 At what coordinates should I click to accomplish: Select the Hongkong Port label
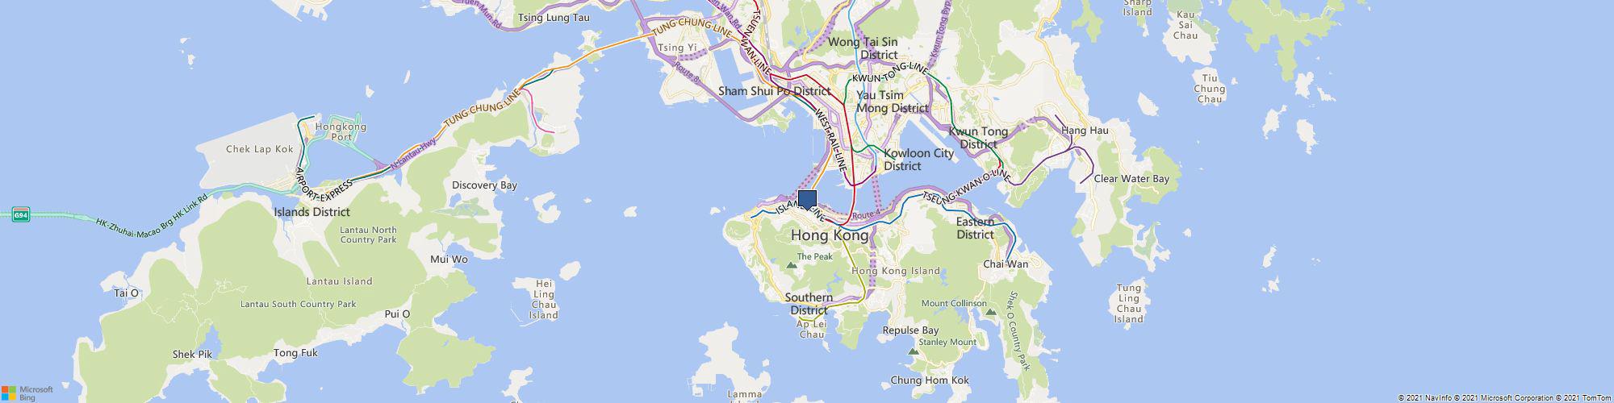[x=341, y=132]
